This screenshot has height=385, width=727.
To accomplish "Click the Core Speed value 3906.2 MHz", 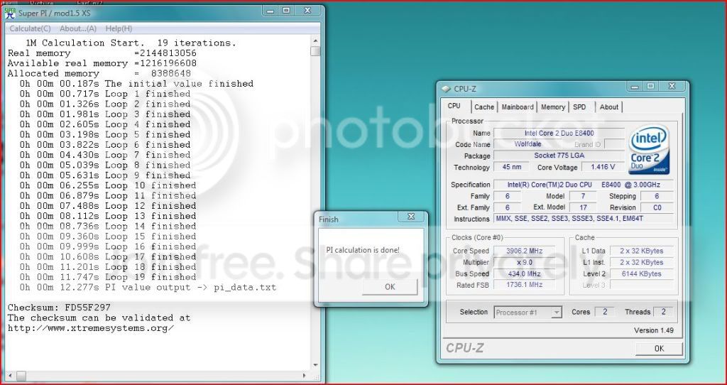I will click(x=524, y=251).
